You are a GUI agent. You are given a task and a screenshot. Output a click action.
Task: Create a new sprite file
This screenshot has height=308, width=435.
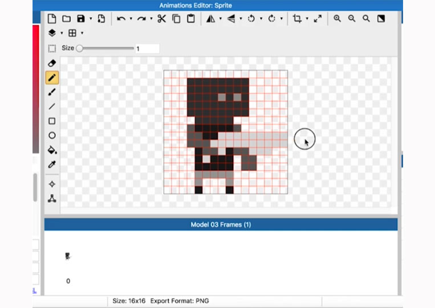[52, 19]
